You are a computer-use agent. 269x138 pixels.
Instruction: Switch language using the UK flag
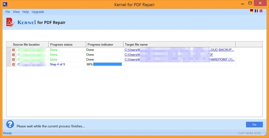261,11
